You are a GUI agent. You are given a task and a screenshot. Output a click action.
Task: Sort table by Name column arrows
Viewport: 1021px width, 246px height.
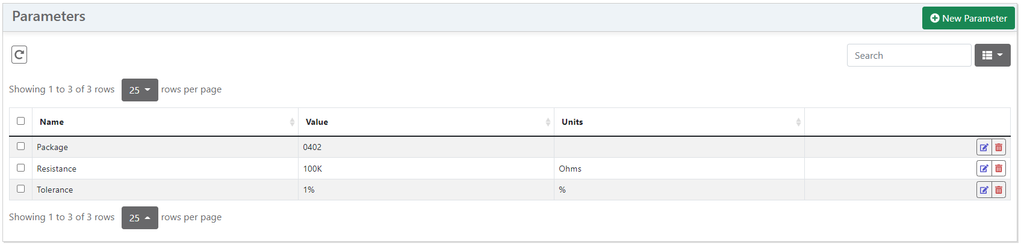[292, 122]
